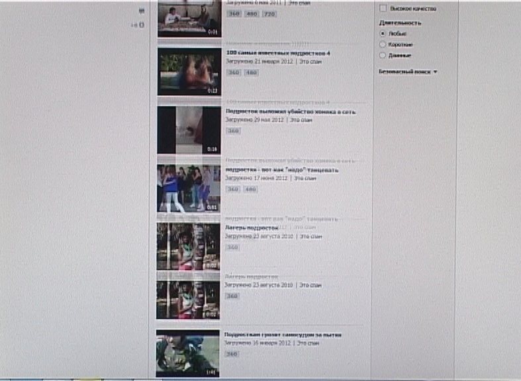Click the date text Загружено 21 января 2012
This screenshot has width=521, height=381.
point(260,62)
